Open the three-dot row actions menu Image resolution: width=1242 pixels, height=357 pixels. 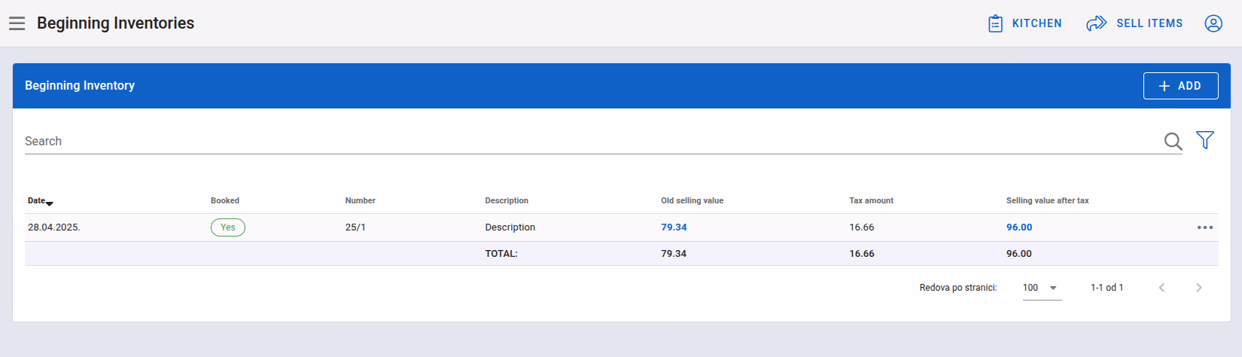tap(1205, 227)
